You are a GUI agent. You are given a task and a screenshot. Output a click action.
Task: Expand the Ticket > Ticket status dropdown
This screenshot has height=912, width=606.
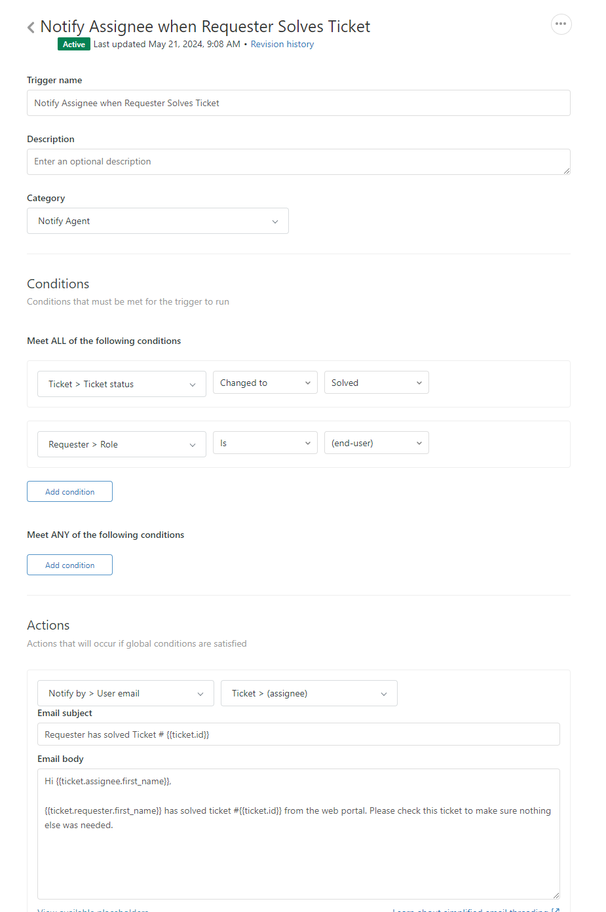(x=121, y=385)
